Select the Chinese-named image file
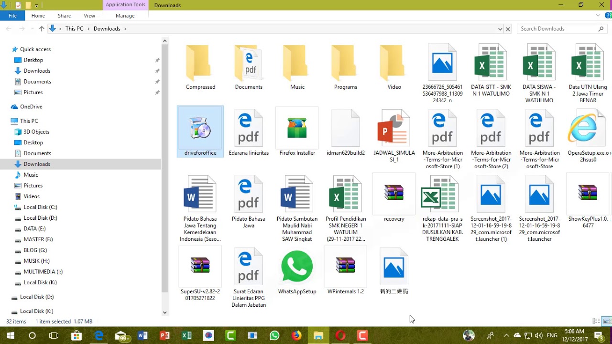The width and height of the screenshot is (612, 344). (x=394, y=271)
